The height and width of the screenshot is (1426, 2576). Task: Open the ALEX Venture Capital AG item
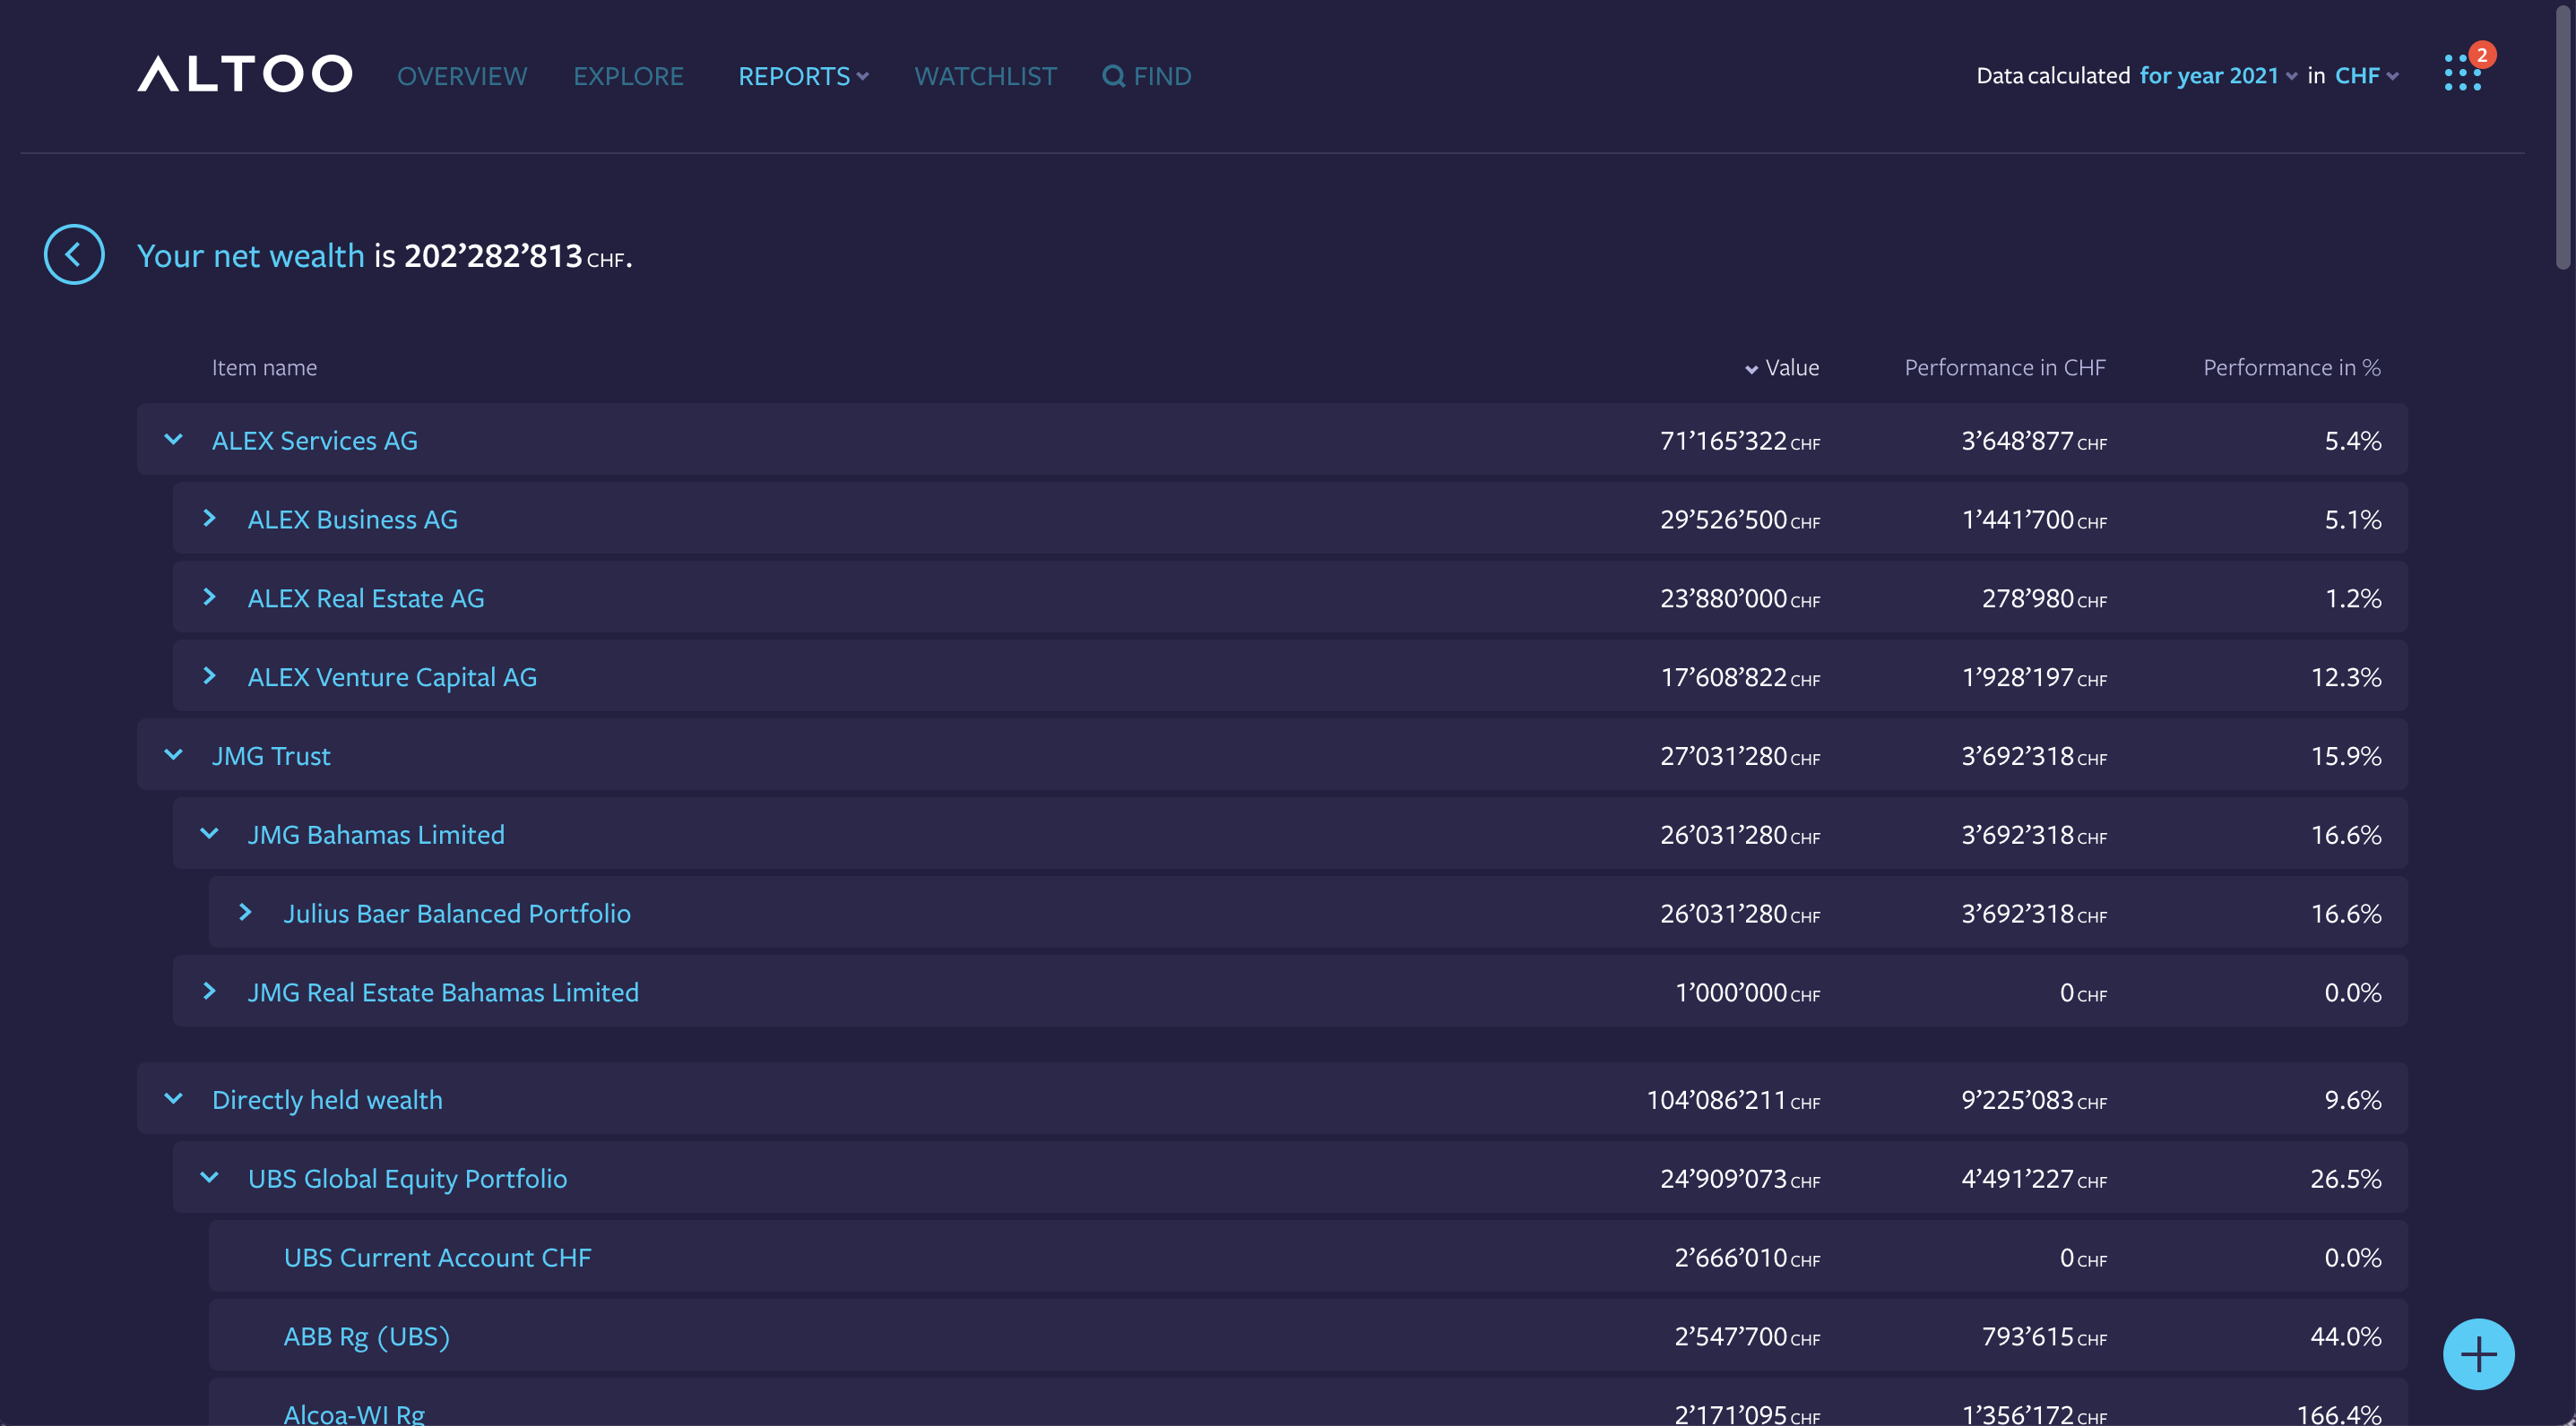point(392,677)
